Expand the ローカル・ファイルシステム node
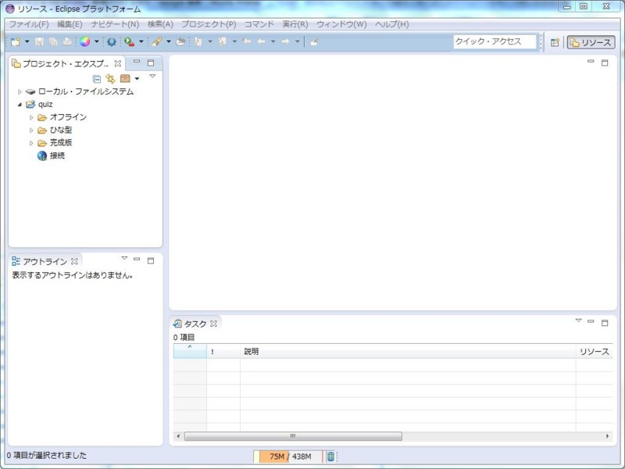The height and width of the screenshot is (469, 625). (20, 91)
